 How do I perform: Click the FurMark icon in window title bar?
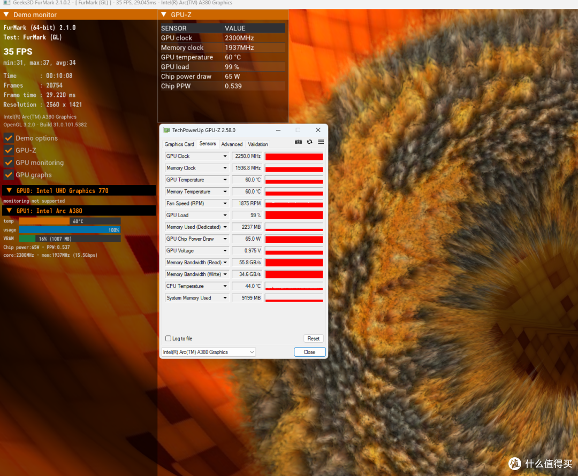click(x=6, y=3)
